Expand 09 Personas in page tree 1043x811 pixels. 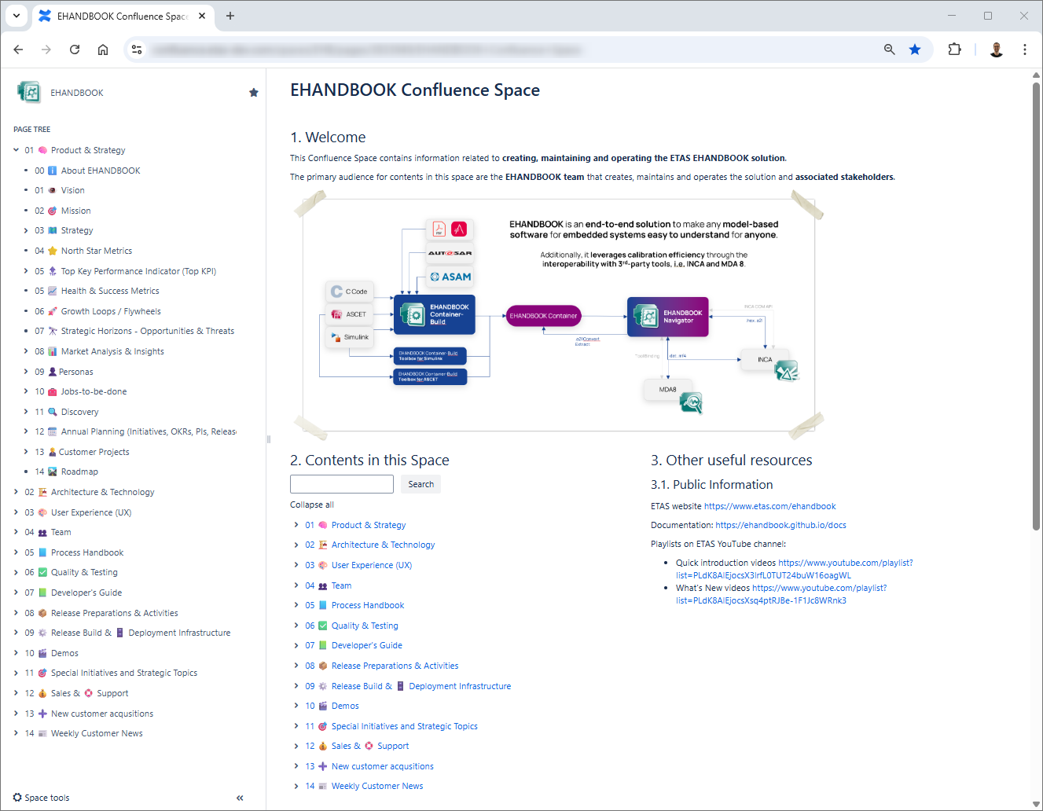(26, 372)
